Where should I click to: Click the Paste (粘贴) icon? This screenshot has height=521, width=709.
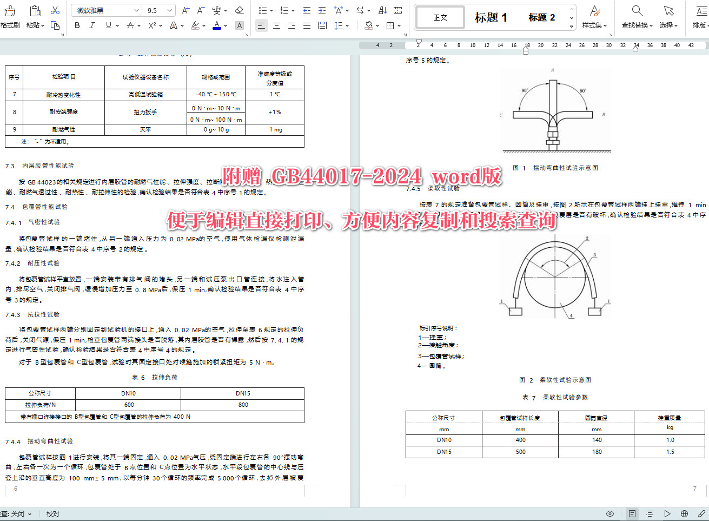click(x=35, y=10)
